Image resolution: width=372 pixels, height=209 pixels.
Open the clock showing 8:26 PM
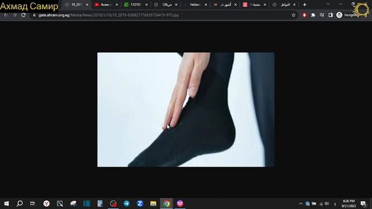point(349,204)
